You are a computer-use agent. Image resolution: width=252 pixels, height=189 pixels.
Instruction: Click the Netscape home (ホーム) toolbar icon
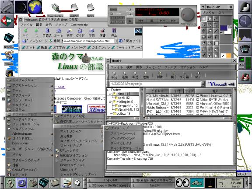(59, 33)
